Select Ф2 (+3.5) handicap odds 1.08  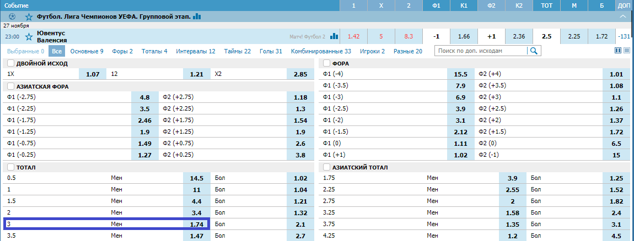click(x=616, y=86)
